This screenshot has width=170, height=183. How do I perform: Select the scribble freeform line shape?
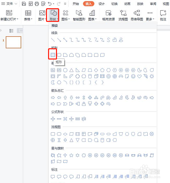[x=121, y=40]
